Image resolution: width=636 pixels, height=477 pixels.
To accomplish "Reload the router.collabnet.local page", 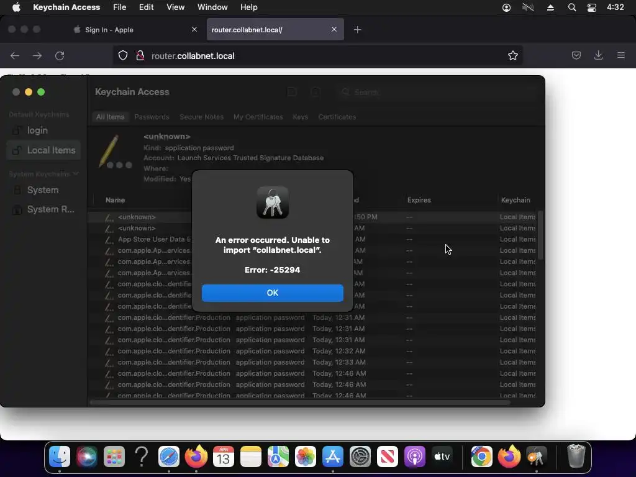I will [x=60, y=55].
